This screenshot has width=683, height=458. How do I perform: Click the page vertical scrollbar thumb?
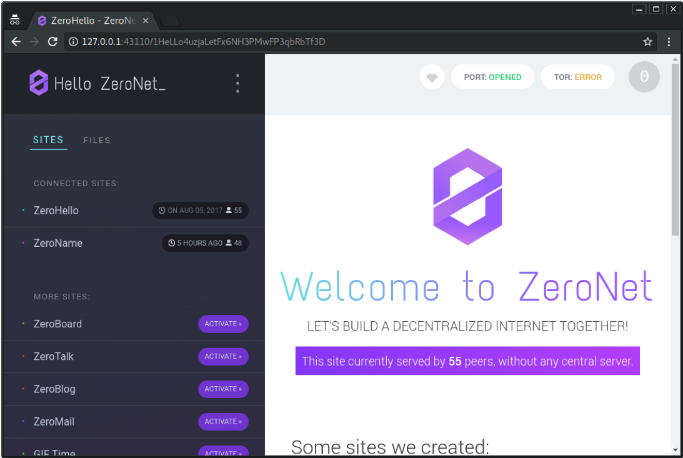coord(675,150)
